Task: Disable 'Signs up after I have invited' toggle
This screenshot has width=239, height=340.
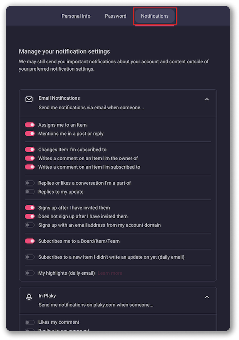Action: point(30,207)
